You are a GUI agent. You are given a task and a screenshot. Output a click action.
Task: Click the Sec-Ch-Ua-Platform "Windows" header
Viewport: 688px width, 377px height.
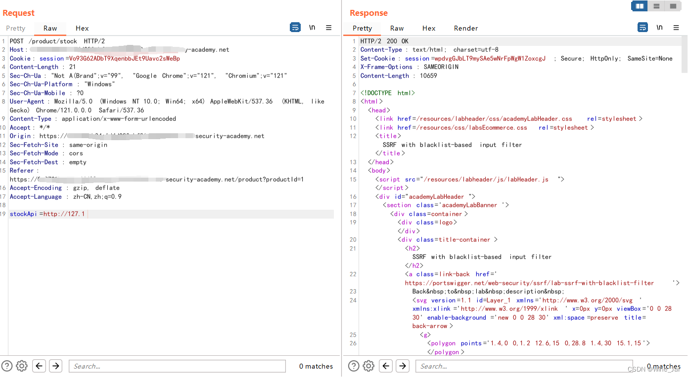[x=61, y=84]
